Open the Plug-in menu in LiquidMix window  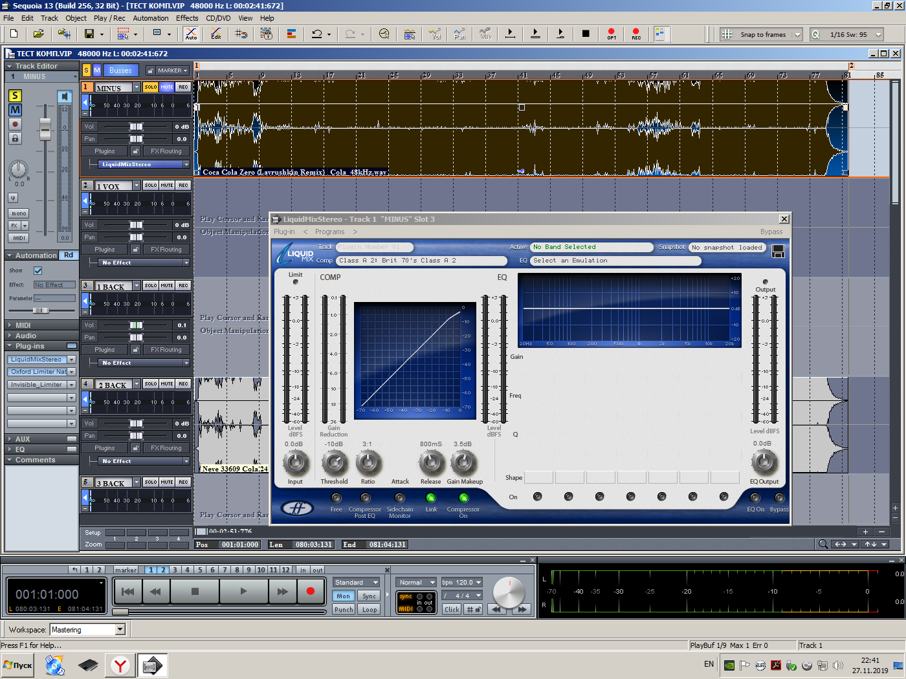284,232
